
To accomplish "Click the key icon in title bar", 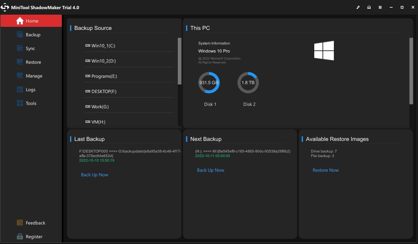I will click(x=358, y=8).
